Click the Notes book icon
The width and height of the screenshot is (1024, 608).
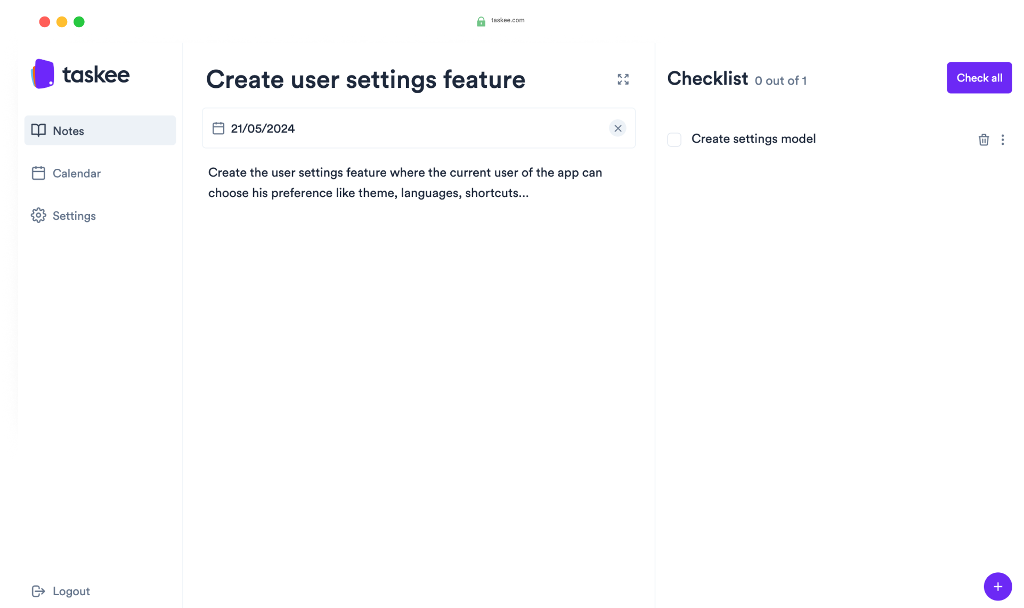[x=38, y=130]
